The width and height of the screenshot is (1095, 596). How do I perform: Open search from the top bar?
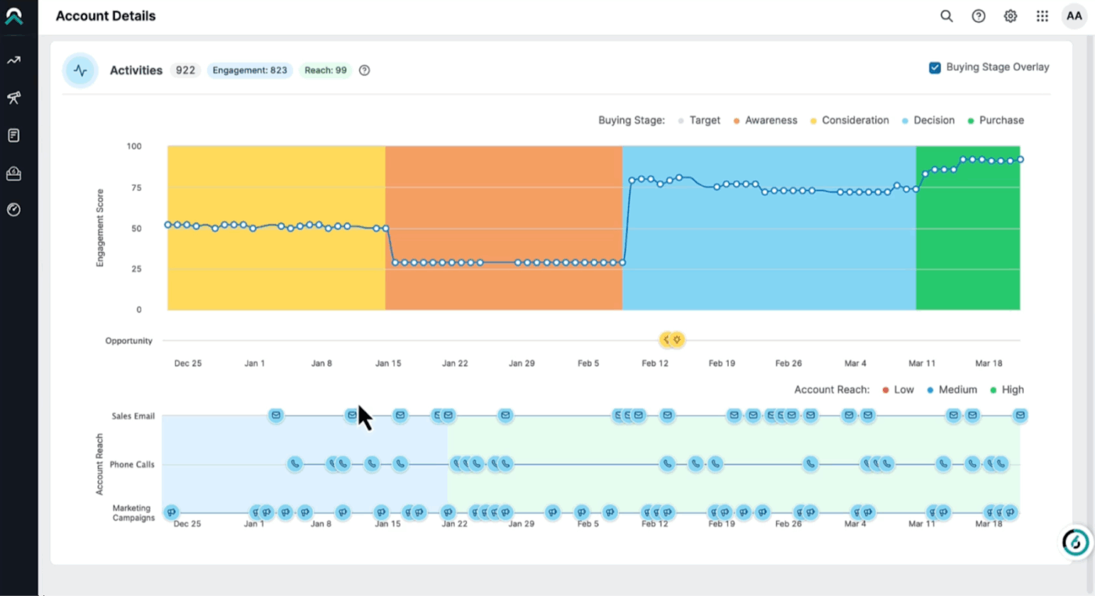946,16
